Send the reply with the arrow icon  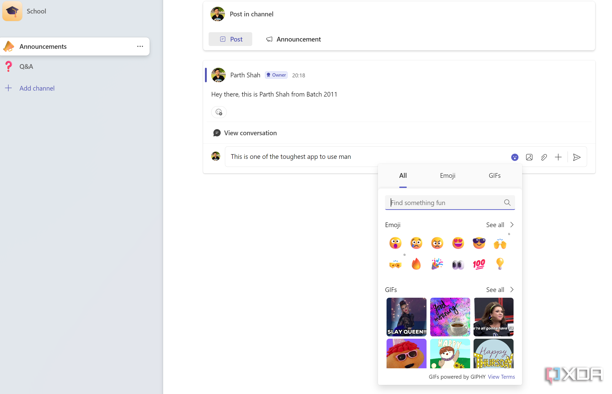577,157
